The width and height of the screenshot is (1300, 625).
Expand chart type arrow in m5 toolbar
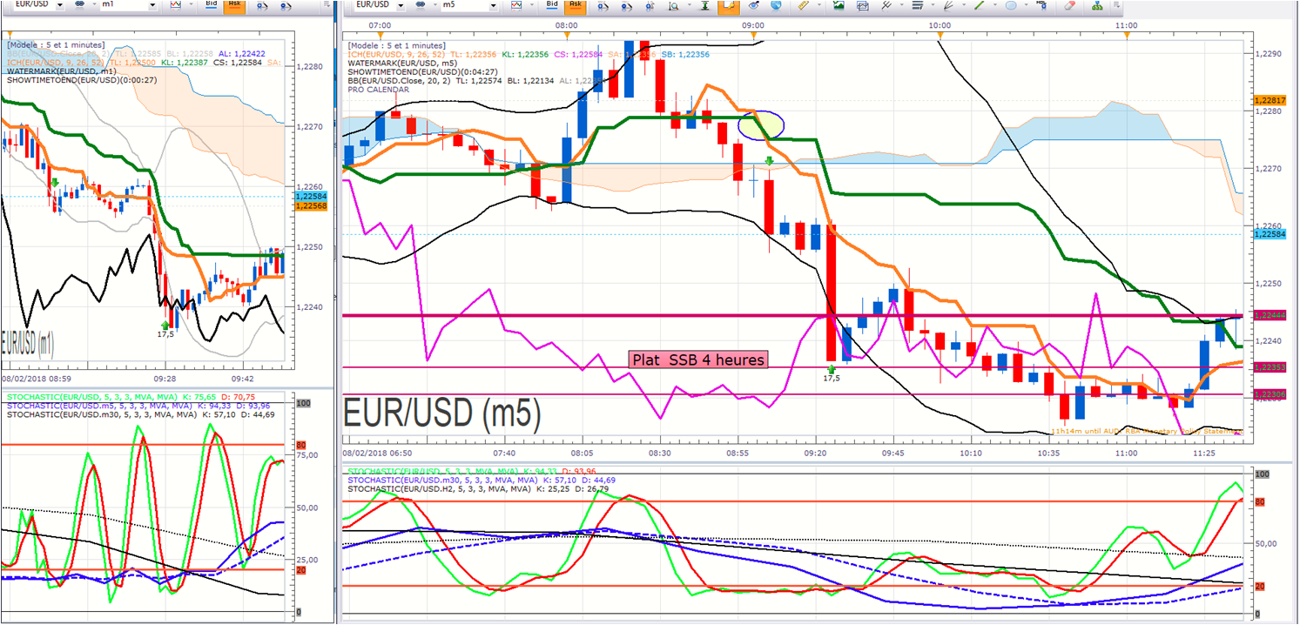click(532, 5)
